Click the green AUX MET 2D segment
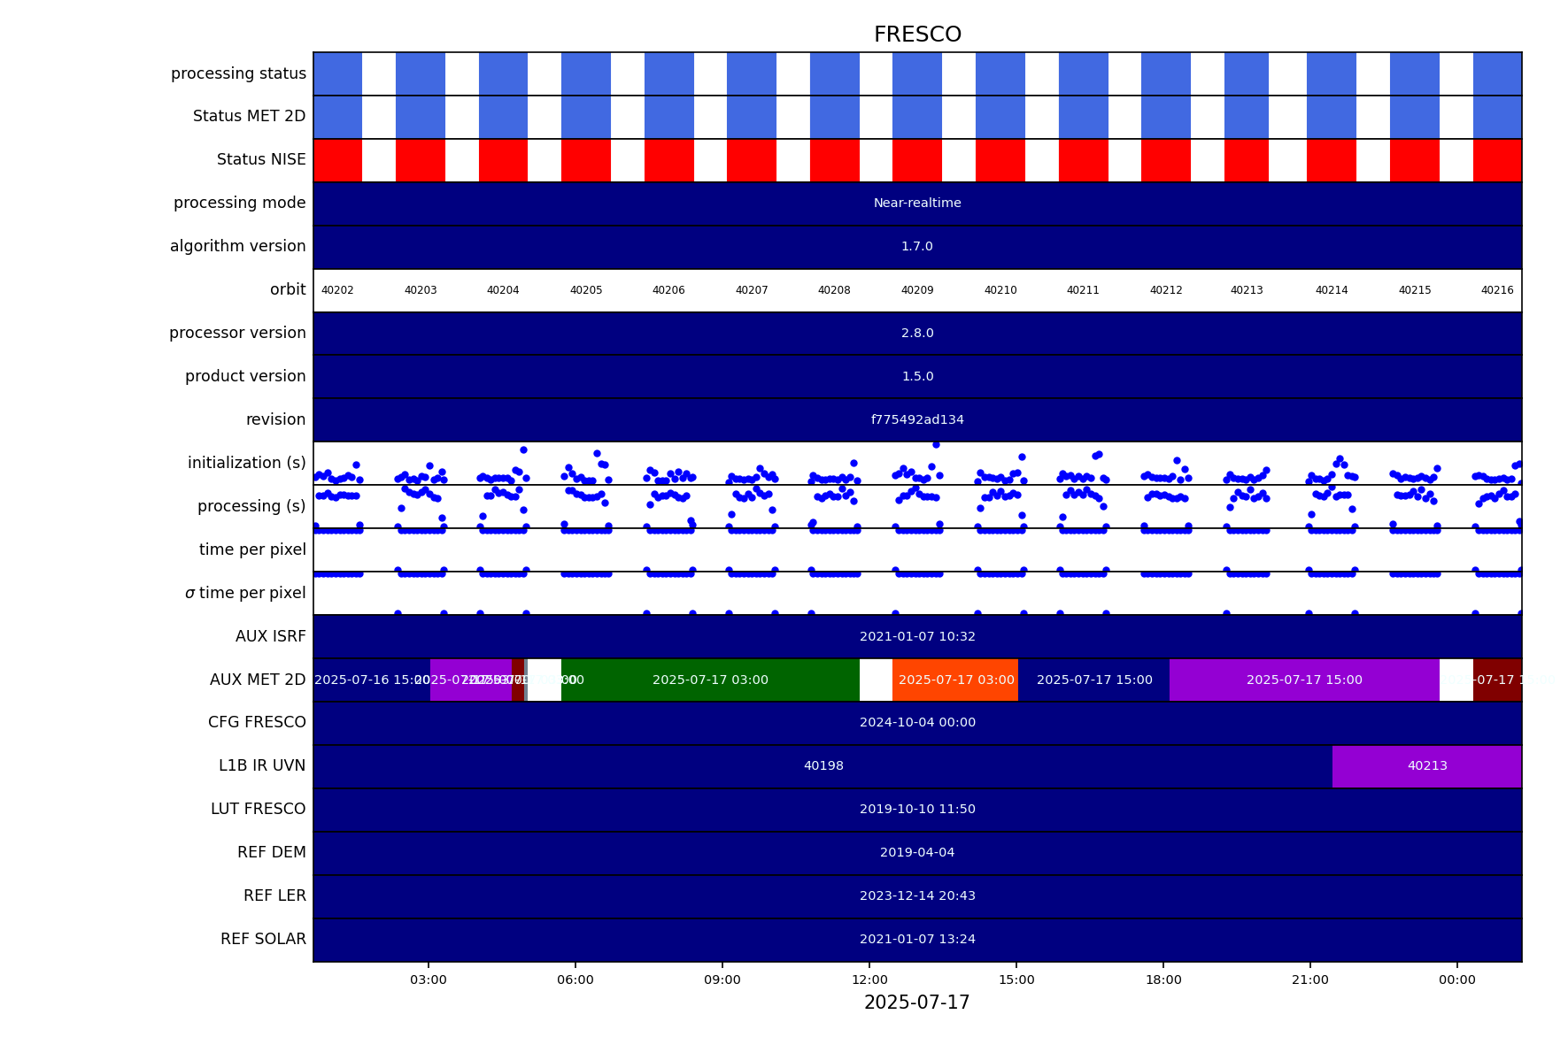The image size is (1568, 1045). (710, 680)
